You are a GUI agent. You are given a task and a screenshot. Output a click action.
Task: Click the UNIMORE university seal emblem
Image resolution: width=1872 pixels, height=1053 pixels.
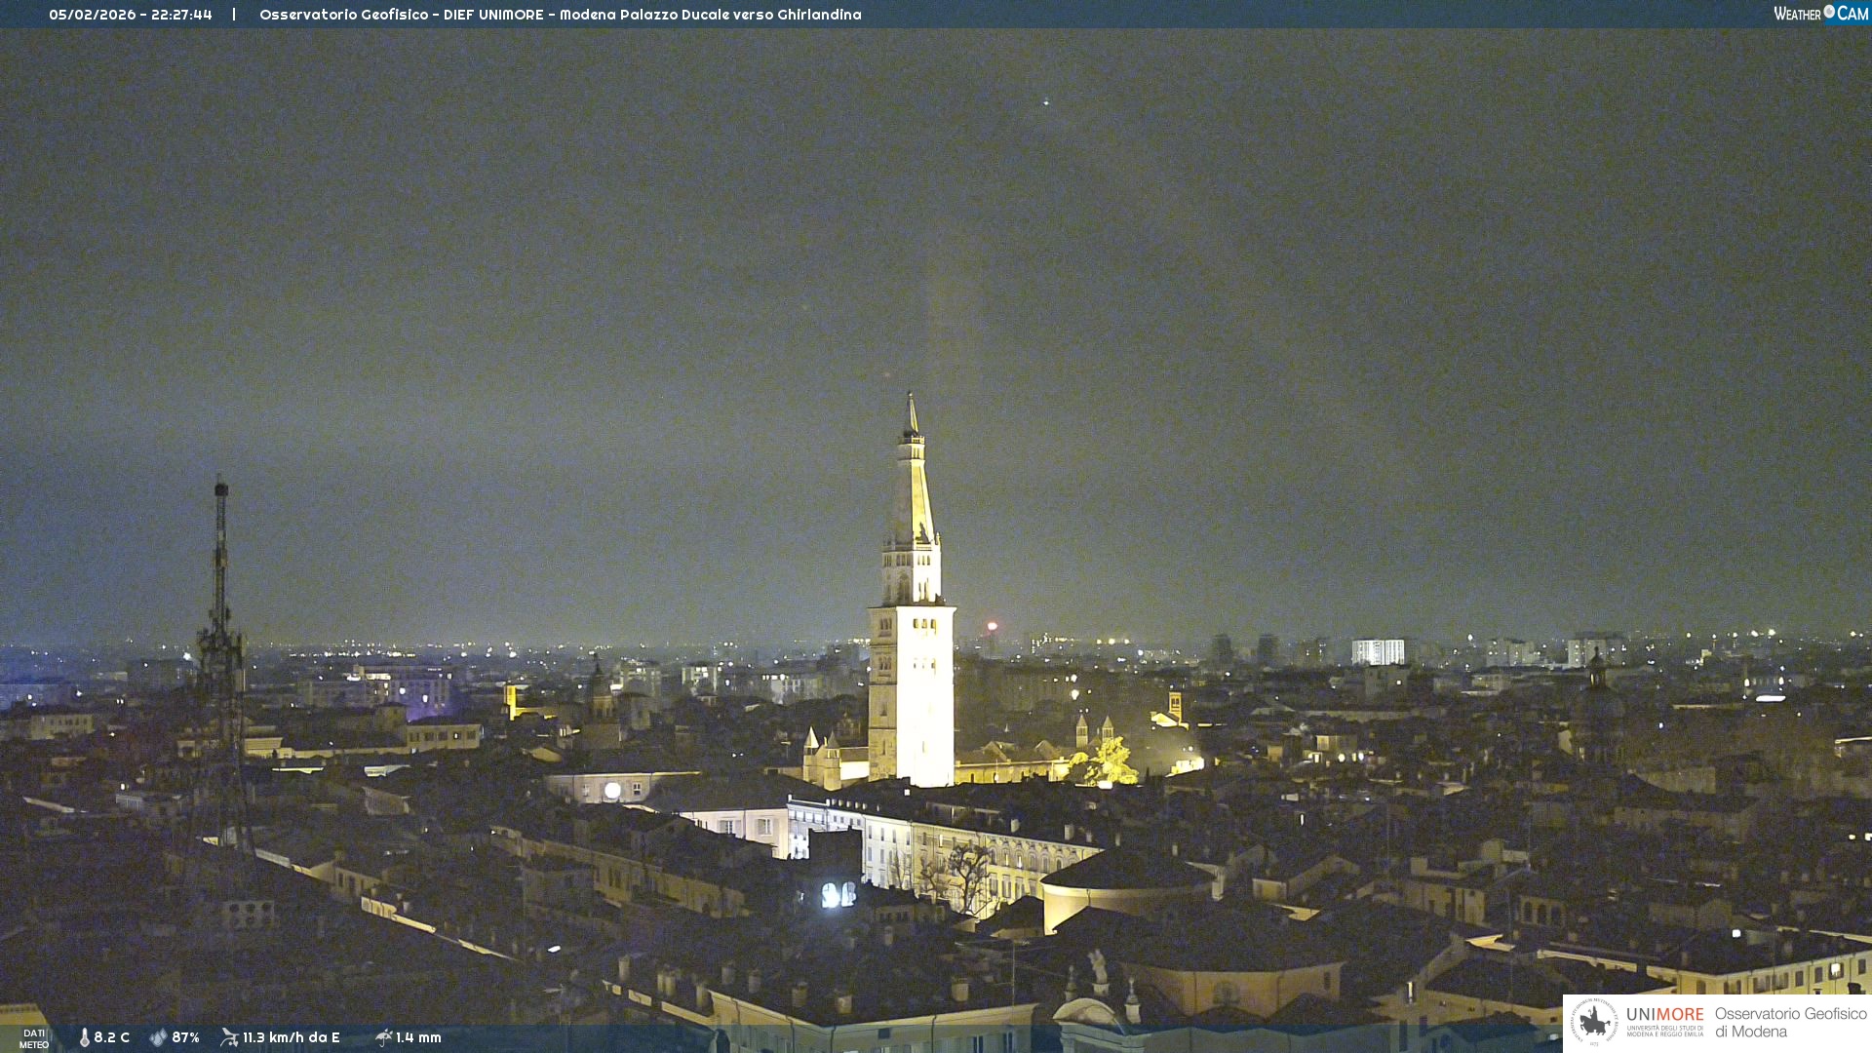coord(1594,1022)
